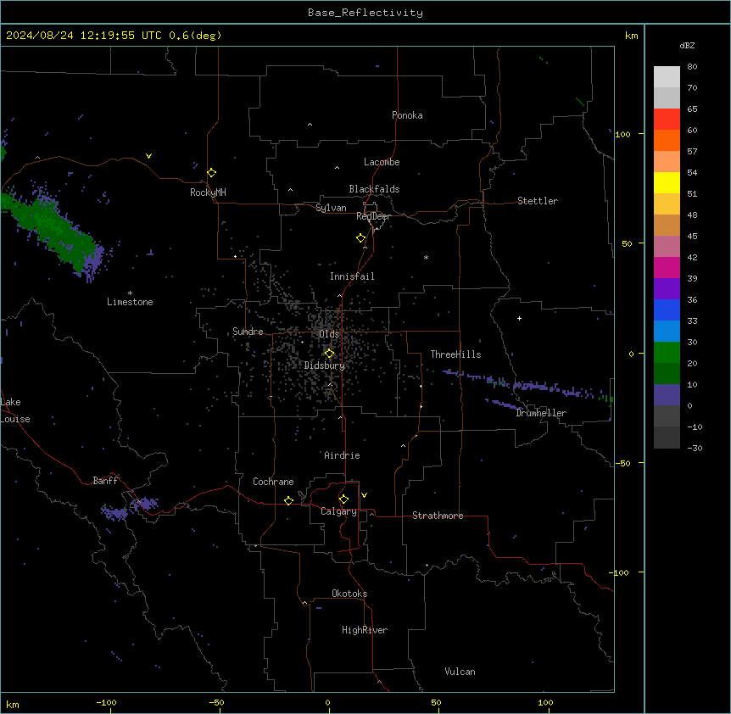Screen dimensions: 731x714
Task: Click the Airdrie city label
Action: [x=342, y=455]
